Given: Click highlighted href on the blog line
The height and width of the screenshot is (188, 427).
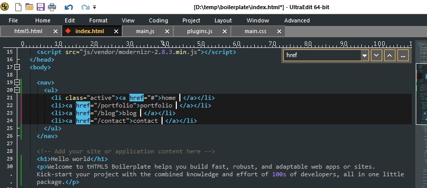Looking at the screenshot, I should pos(83,113).
